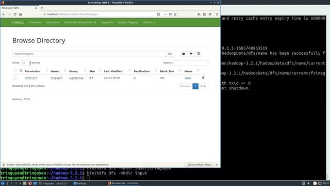Open the Snapshot nav tab
The image size is (330, 186).
107,22
